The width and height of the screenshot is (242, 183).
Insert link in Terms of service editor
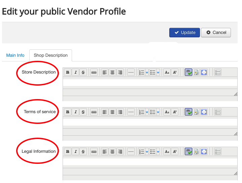tap(94, 112)
